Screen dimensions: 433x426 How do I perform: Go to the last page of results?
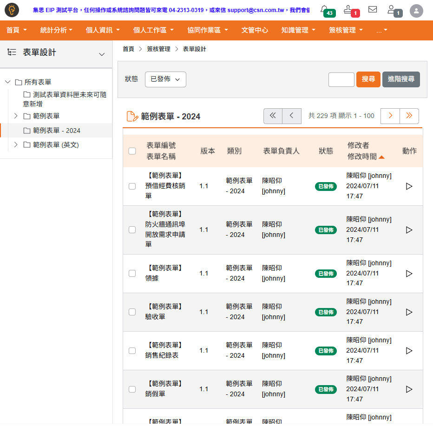pos(409,116)
